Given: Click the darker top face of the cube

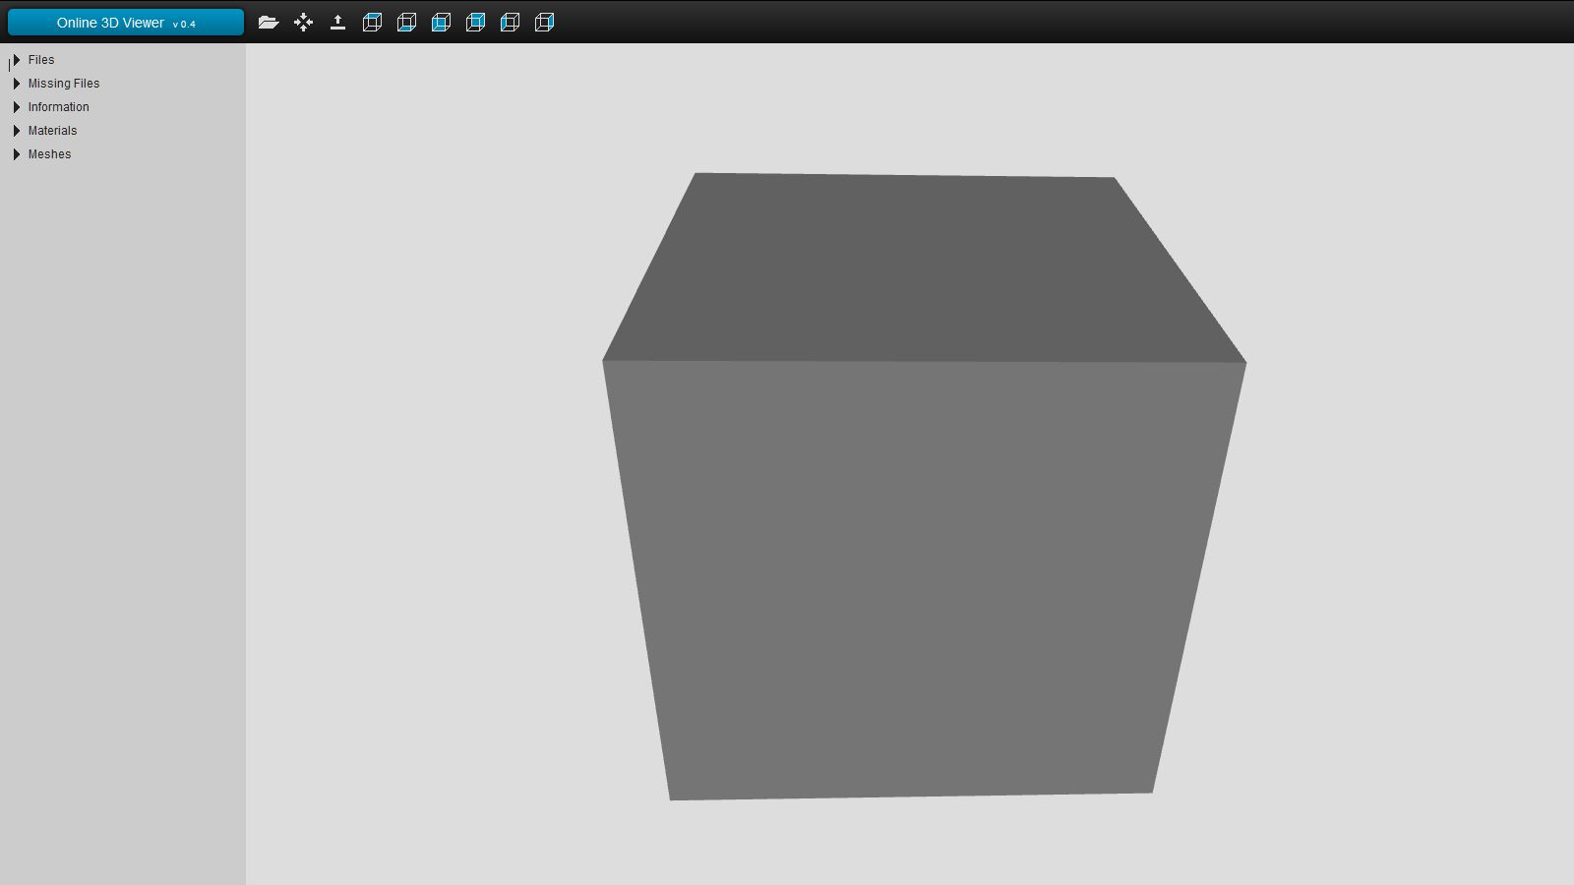Looking at the screenshot, I should pyautogui.click(x=915, y=270).
